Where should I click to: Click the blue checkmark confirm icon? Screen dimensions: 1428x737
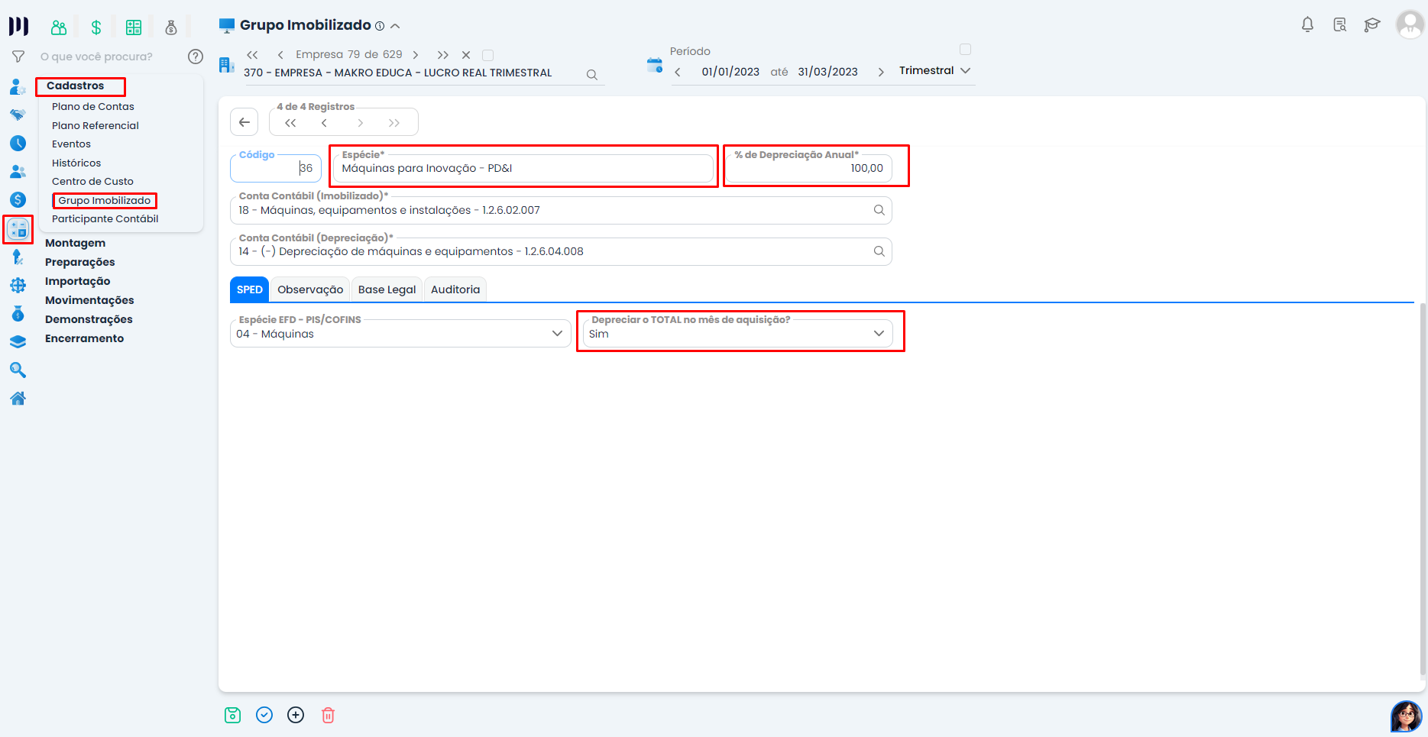(x=264, y=715)
